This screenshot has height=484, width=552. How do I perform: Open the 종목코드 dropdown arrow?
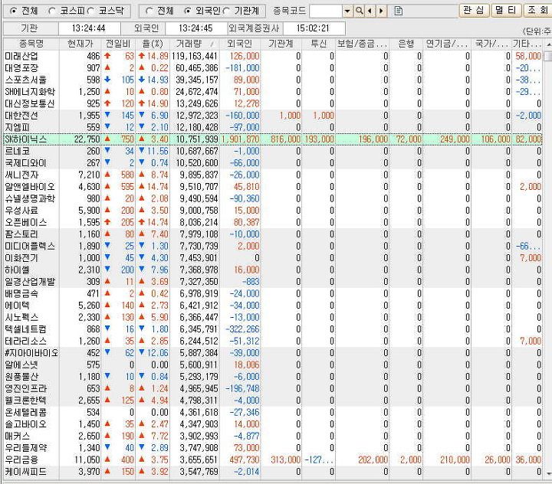point(347,11)
